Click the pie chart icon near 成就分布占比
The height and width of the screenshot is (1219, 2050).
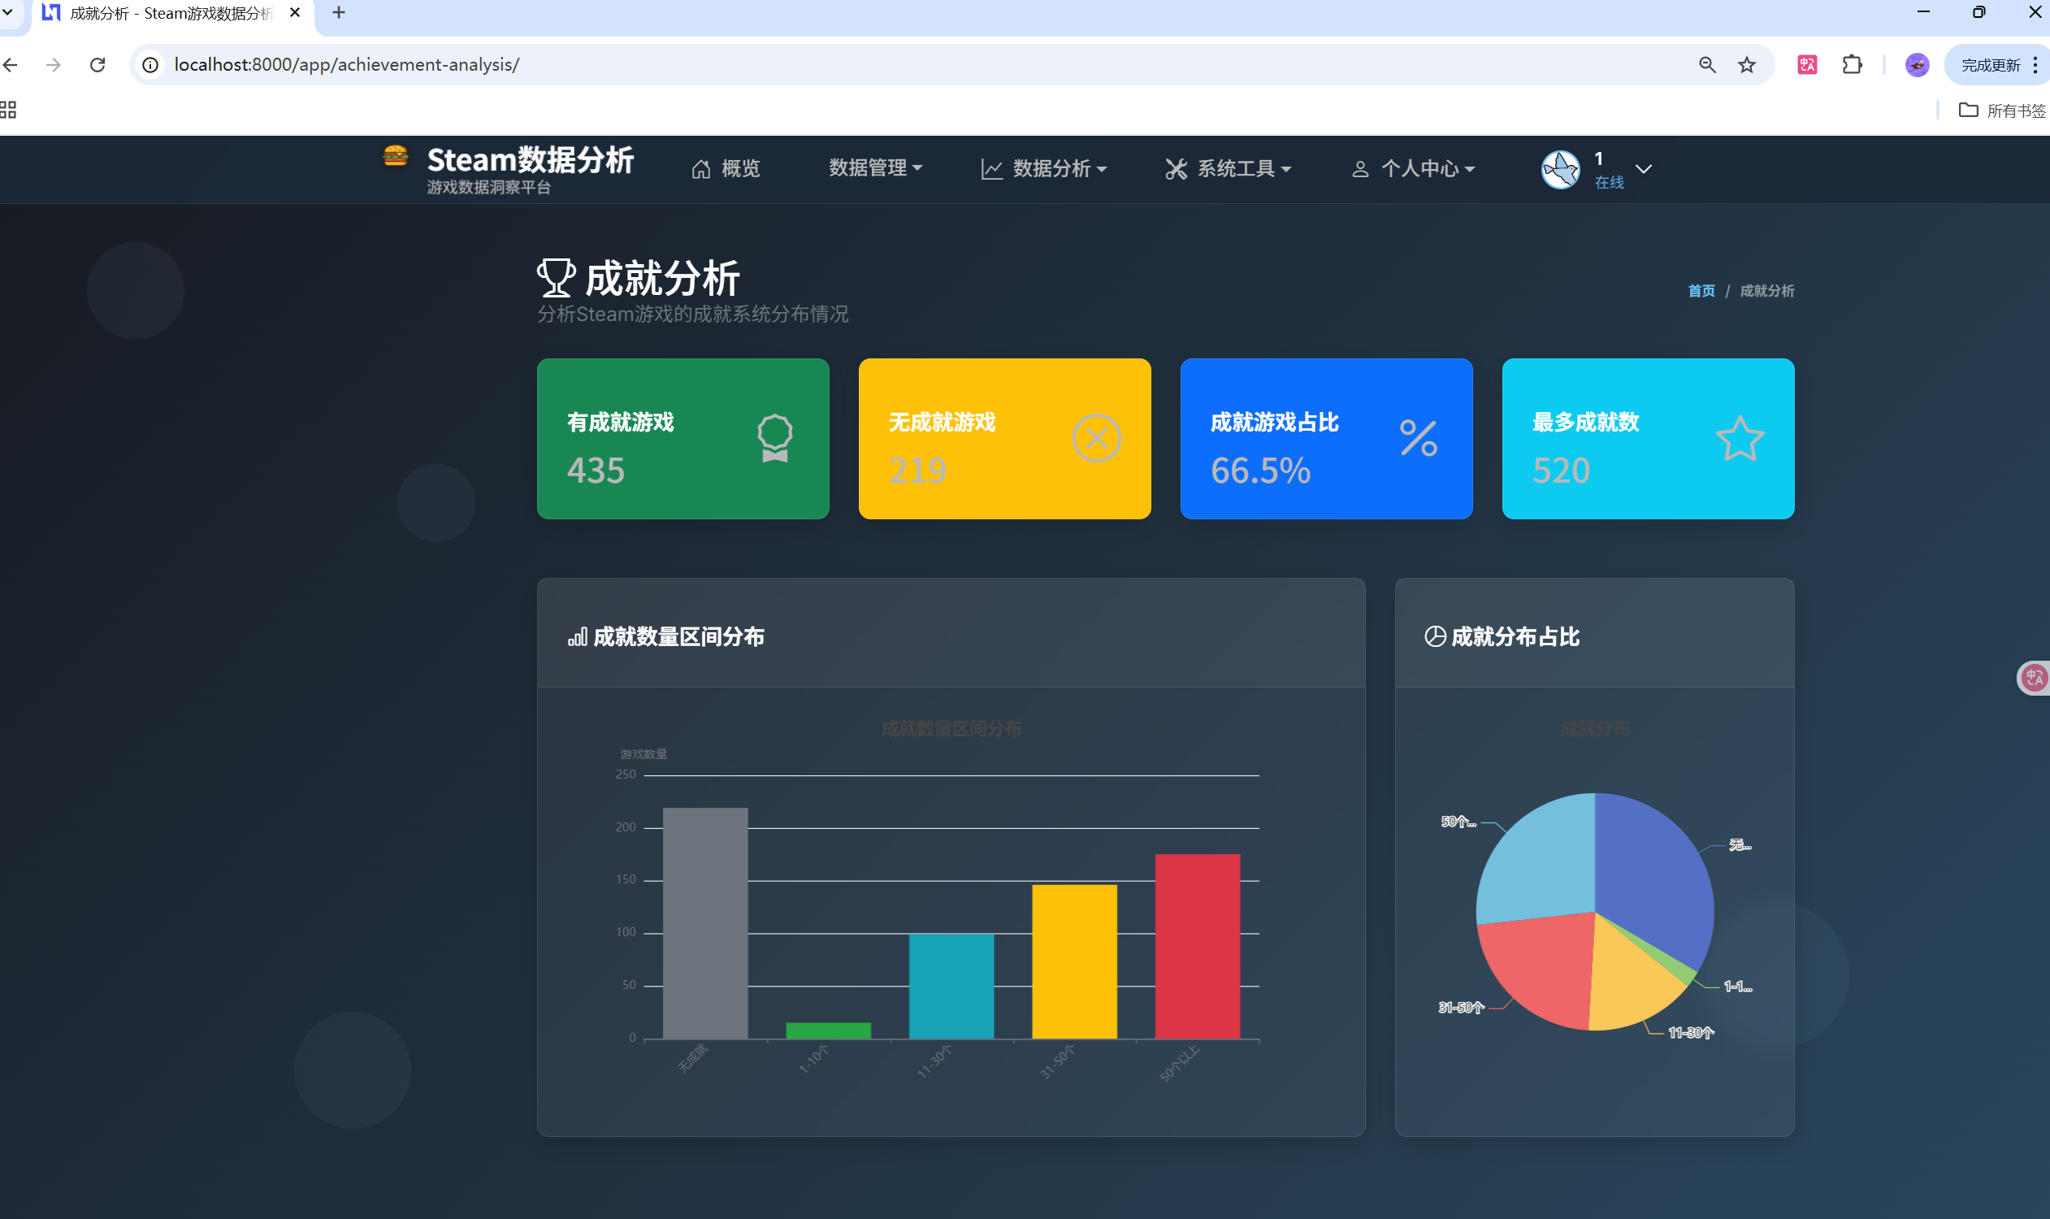coord(1435,636)
